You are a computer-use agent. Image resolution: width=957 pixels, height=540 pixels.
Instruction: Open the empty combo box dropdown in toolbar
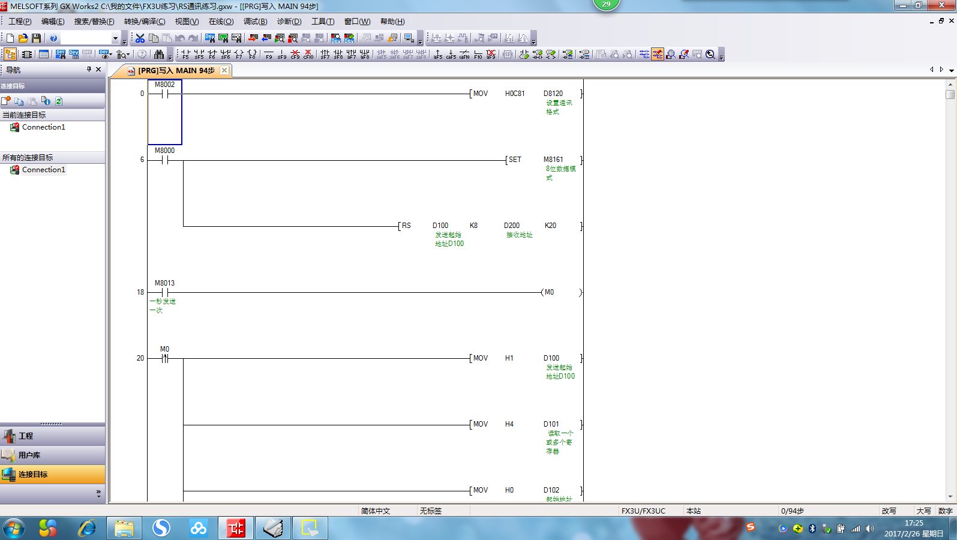pos(115,38)
